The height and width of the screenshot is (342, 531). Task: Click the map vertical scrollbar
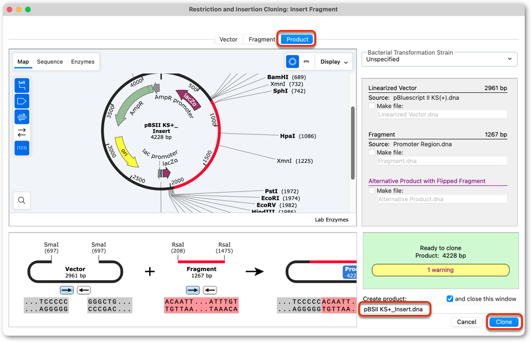353,143
